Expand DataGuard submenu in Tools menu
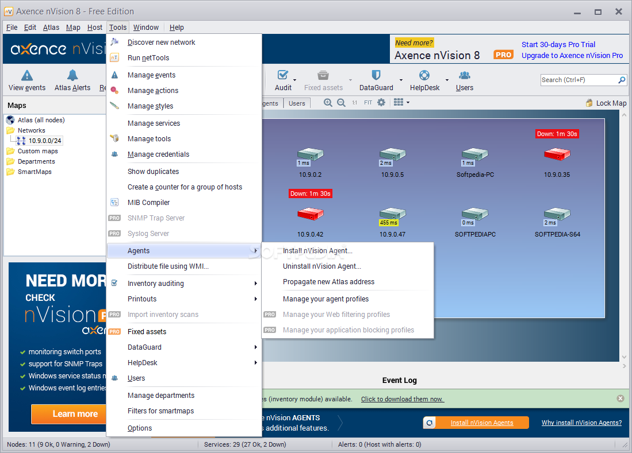The image size is (632, 453). (x=184, y=347)
